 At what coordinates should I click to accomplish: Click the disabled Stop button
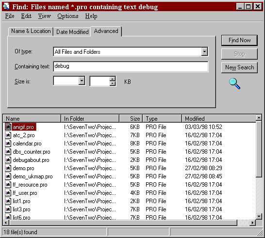(239, 54)
